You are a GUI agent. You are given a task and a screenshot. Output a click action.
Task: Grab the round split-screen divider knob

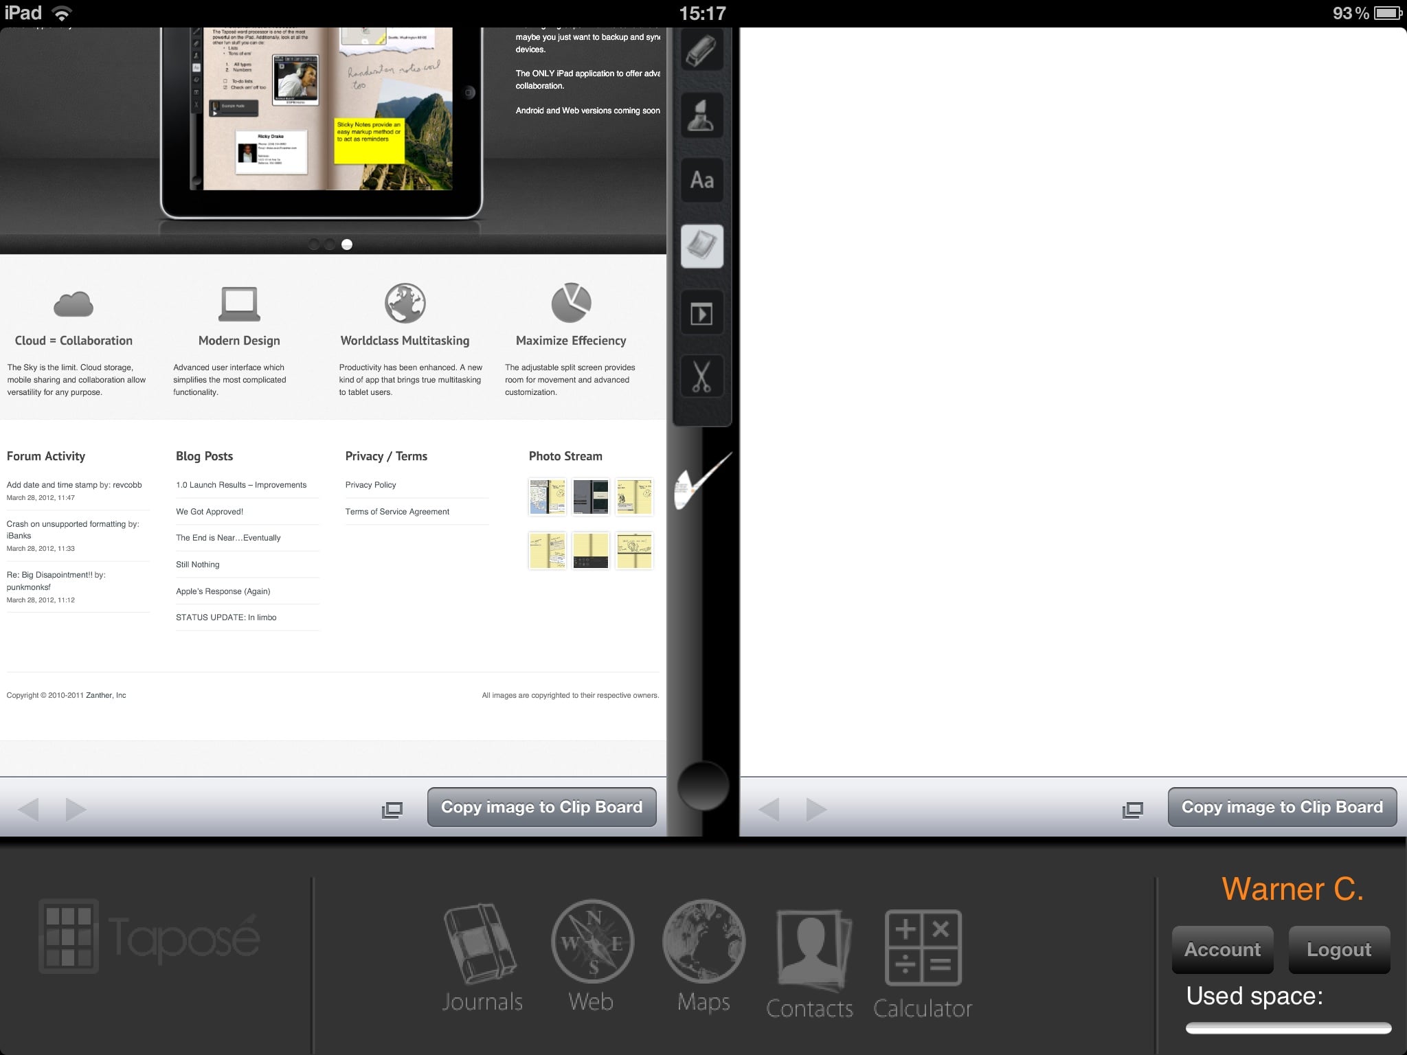[702, 786]
